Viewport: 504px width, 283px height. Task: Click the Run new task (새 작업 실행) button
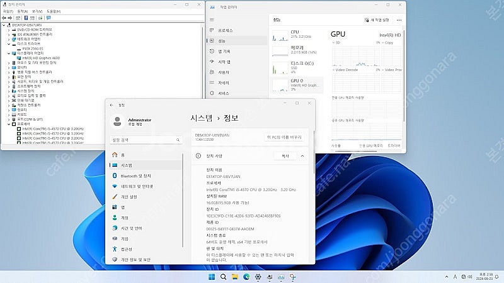[x=376, y=20]
